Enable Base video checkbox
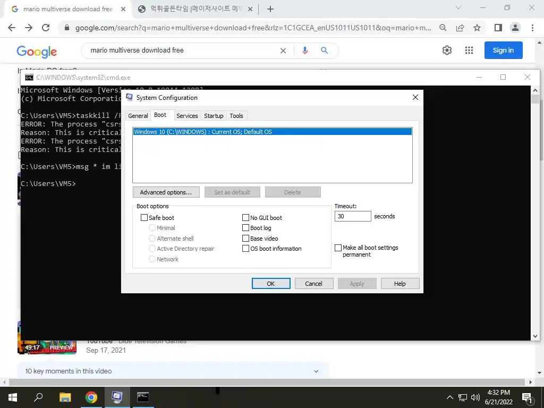The image size is (544, 408). click(245, 239)
